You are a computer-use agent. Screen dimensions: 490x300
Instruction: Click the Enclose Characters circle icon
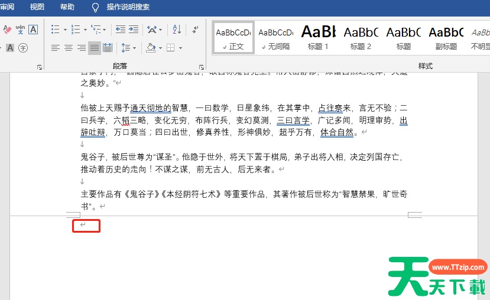[23, 48]
